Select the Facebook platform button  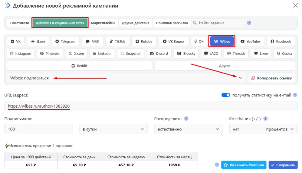point(281,41)
